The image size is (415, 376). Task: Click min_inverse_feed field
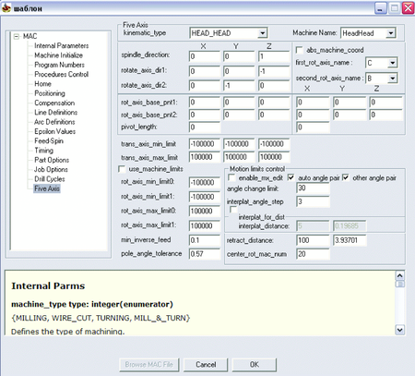205,240
